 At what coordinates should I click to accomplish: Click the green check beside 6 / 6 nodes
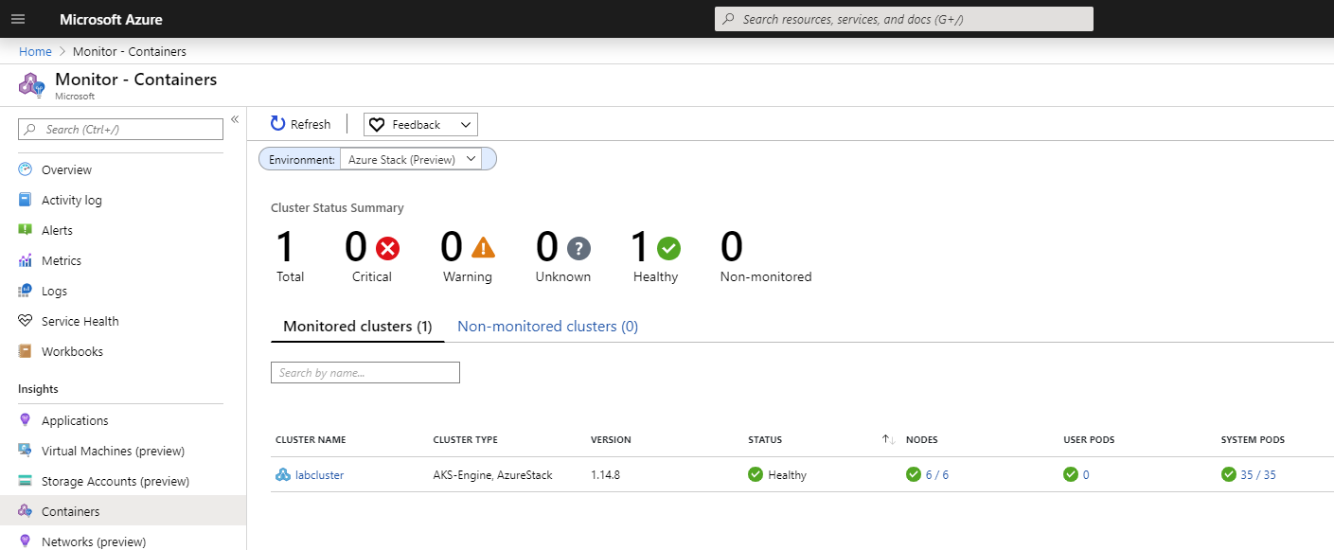[914, 474]
